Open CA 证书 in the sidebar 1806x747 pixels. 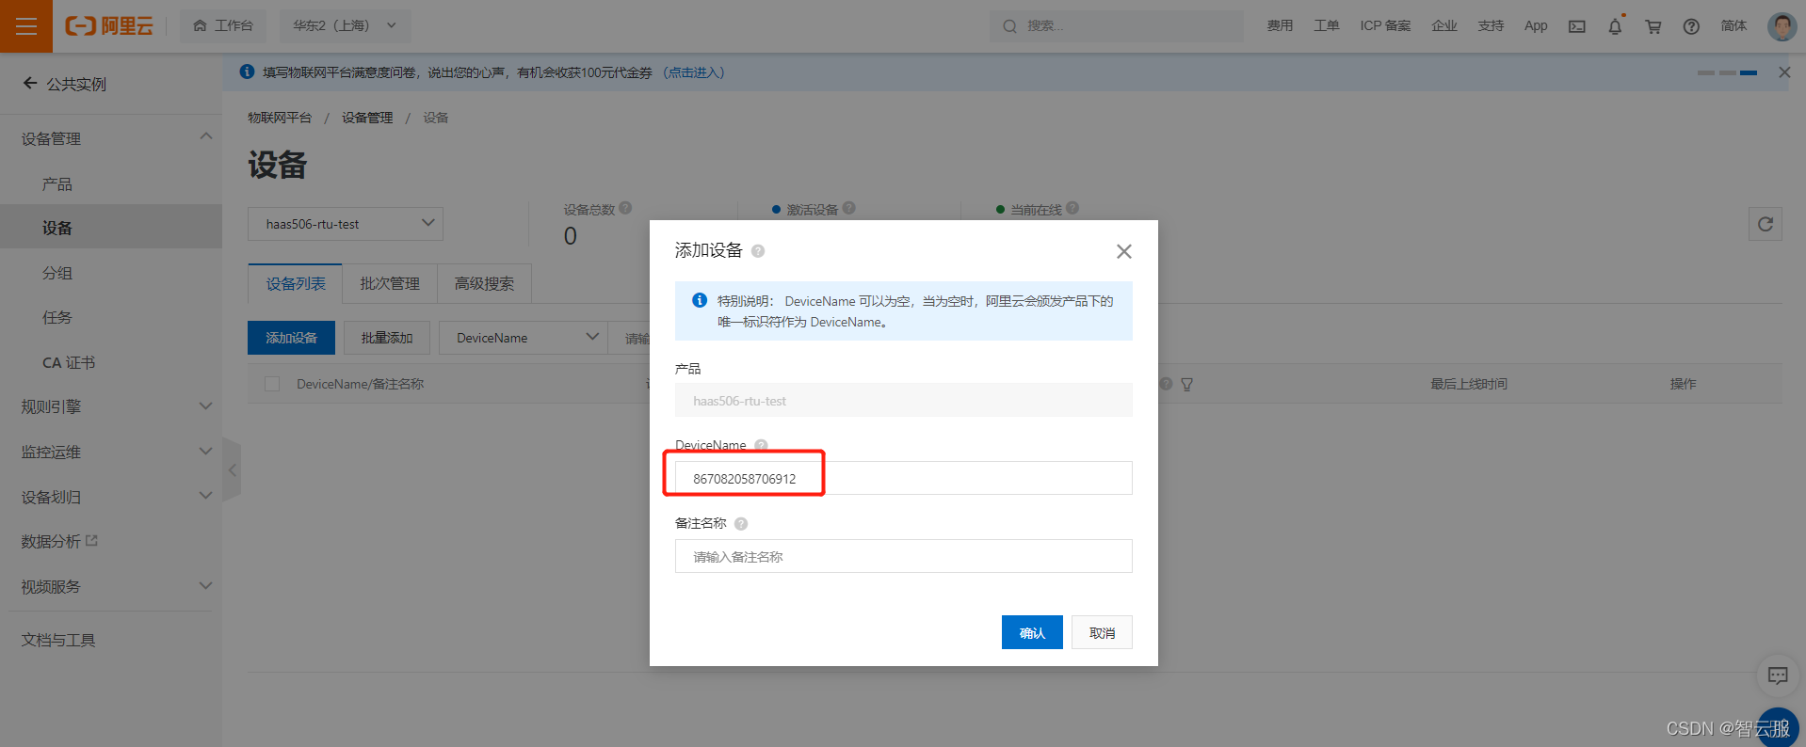point(69,363)
